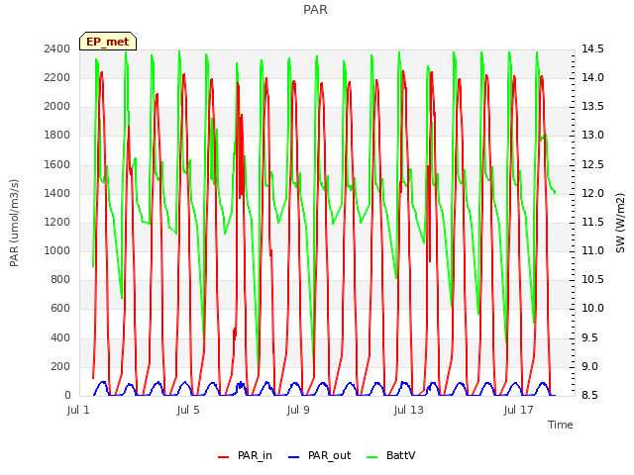Click the 9.0 right axis tick label
Image resolution: width=634 pixels, height=475 pixels.
click(x=592, y=366)
